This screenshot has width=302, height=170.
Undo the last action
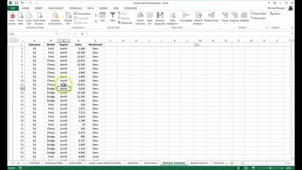(22, 3)
